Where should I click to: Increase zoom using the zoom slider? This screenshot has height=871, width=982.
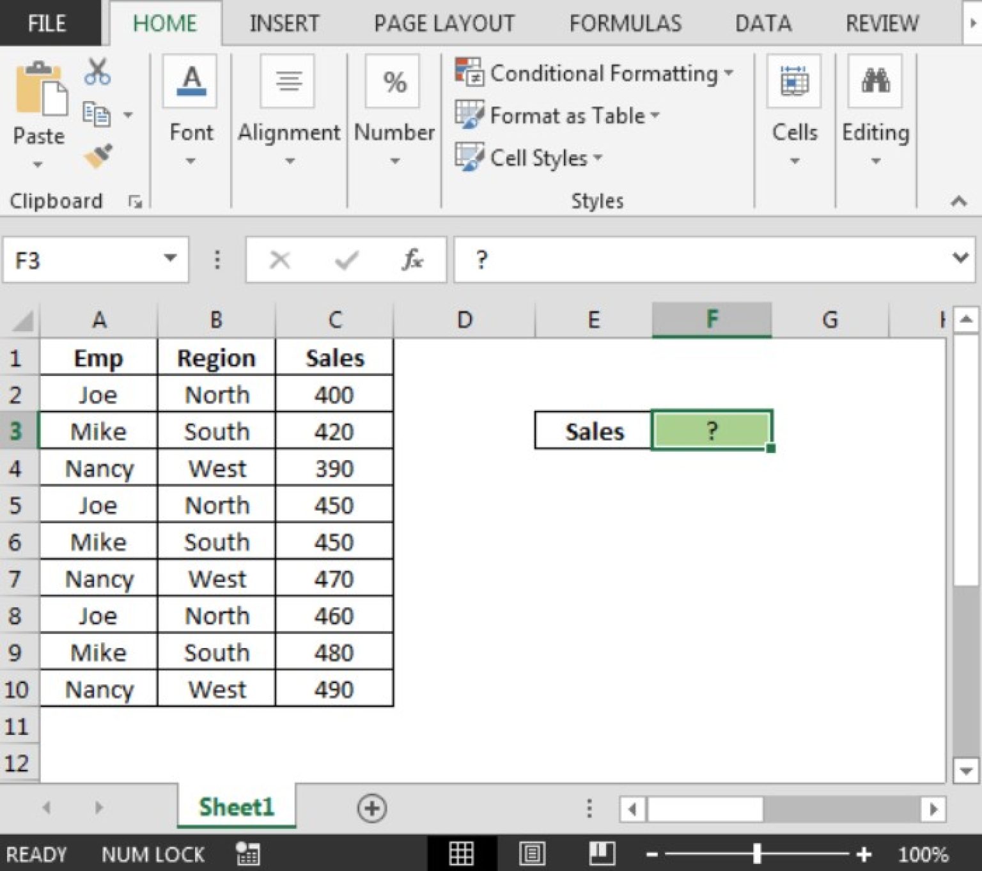click(865, 852)
